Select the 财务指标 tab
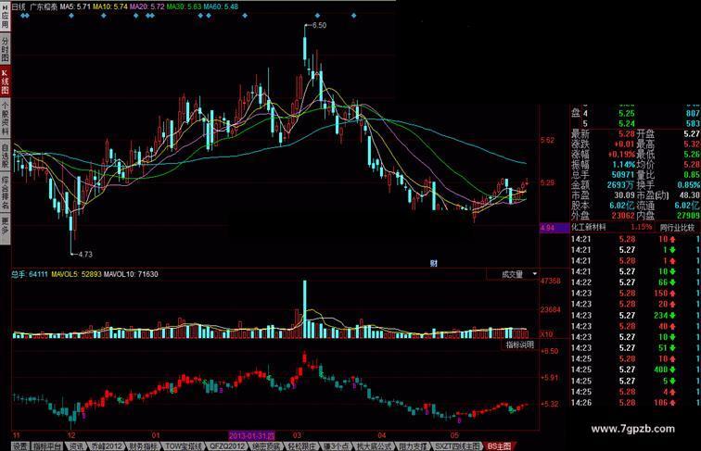 point(143,446)
